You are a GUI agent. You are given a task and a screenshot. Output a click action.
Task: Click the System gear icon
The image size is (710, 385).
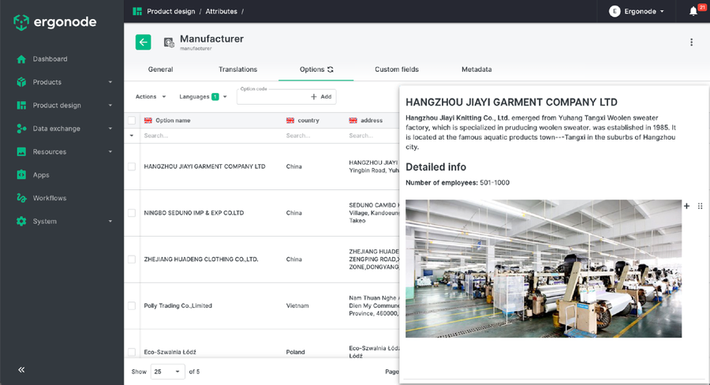click(21, 221)
